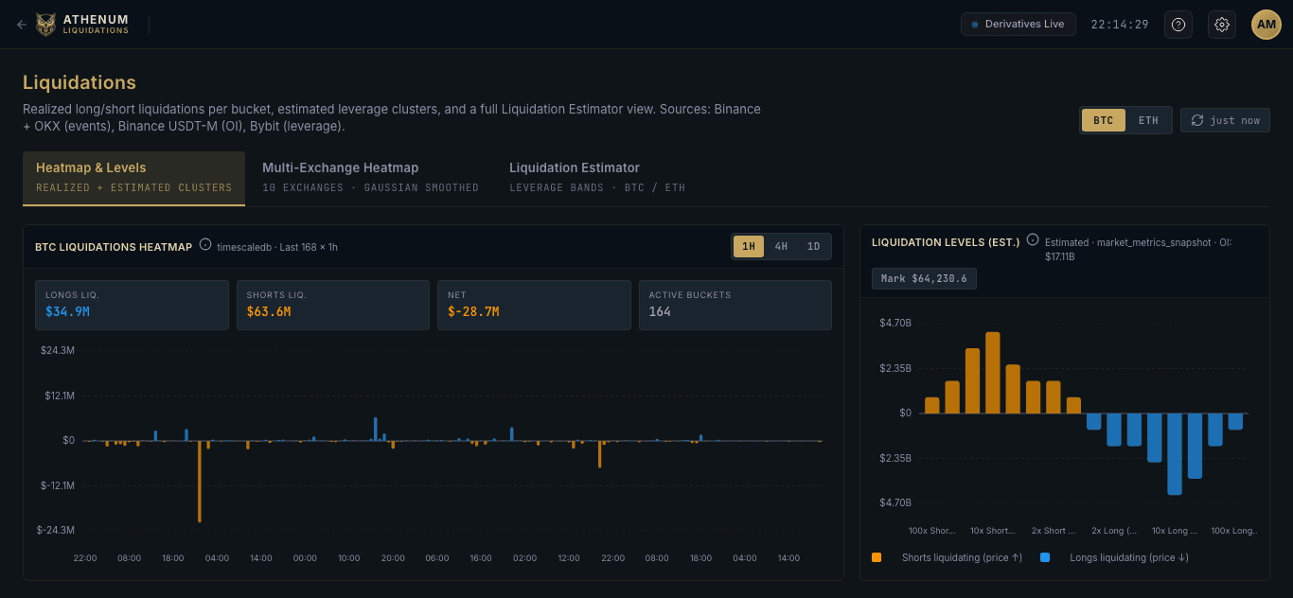Switch heatmap interval to 1H
Screen dimensions: 1293x598
[x=749, y=247]
